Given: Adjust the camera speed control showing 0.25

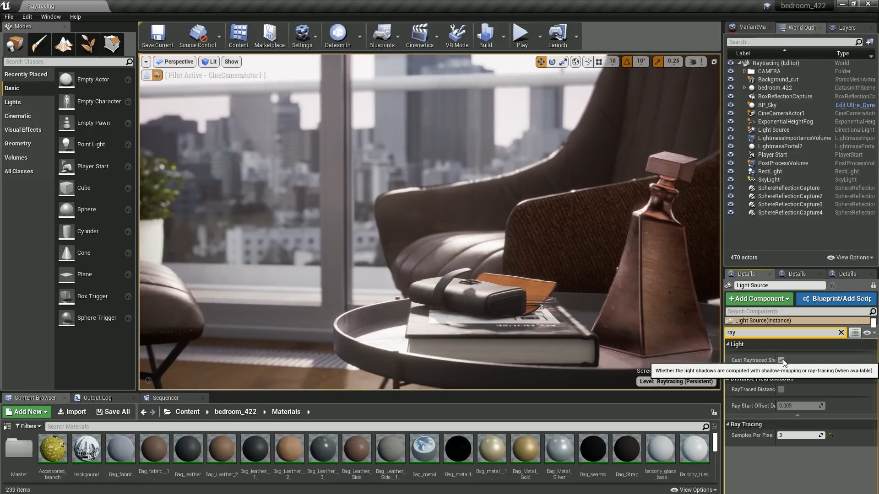Looking at the screenshot, I should coord(673,61).
